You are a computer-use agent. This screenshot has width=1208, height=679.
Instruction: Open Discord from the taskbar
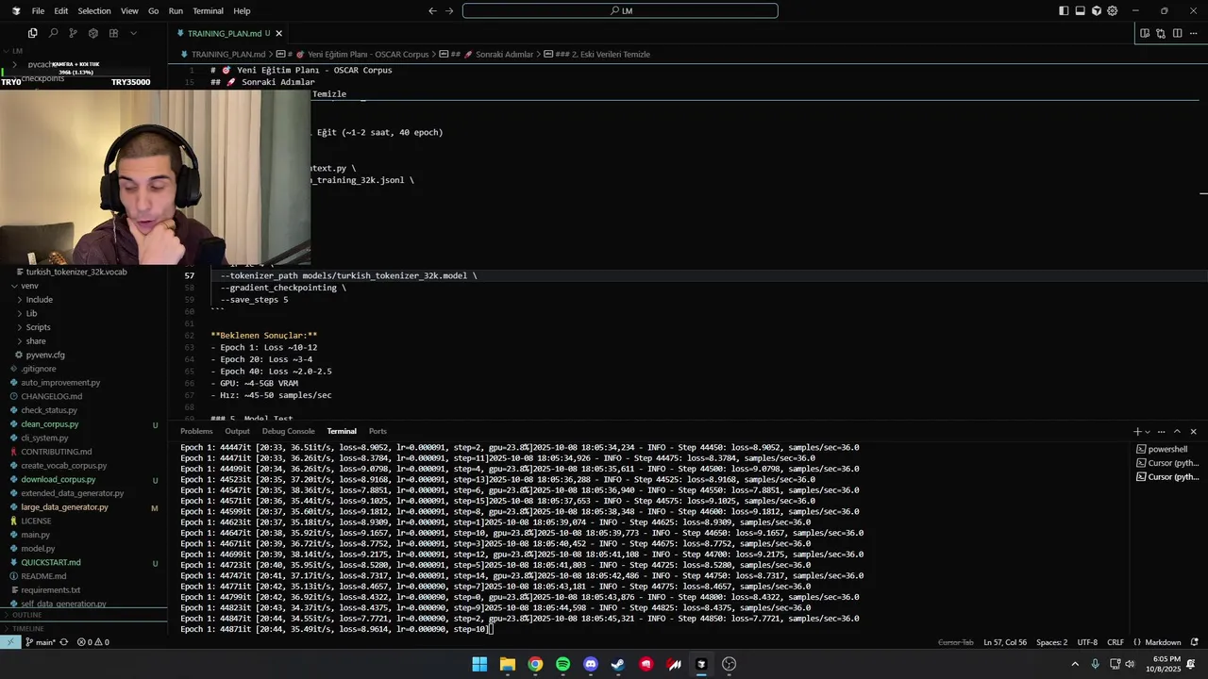(591, 664)
